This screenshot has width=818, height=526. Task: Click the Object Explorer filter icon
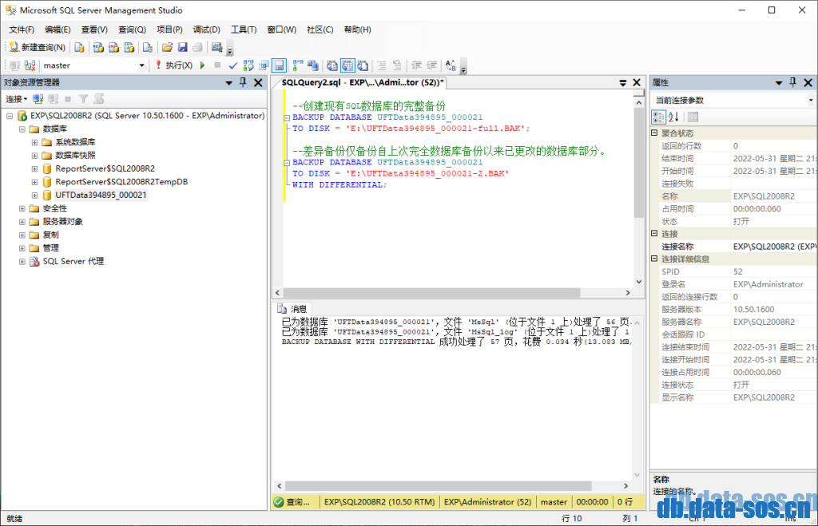point(83,98)
